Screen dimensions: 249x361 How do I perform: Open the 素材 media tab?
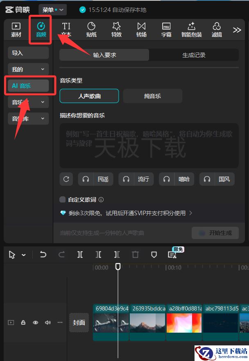[x=16, y=30]
